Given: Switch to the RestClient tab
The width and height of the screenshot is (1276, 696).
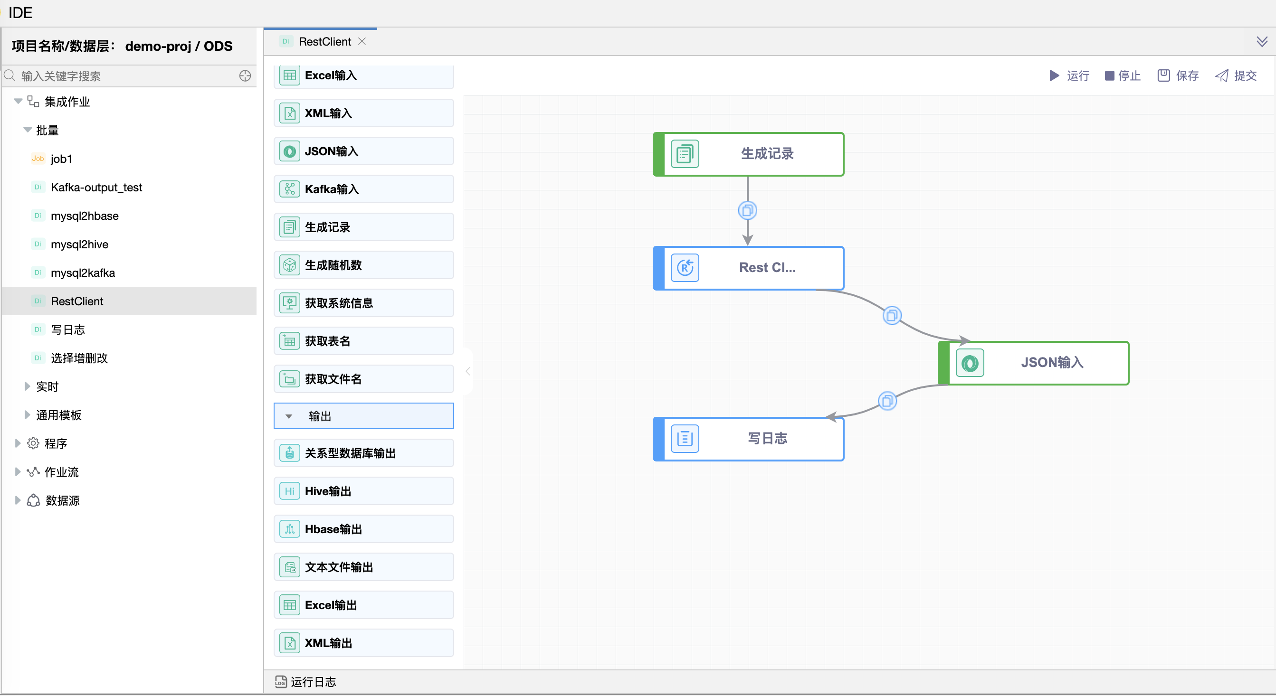Looking at the screenshot, I should coord(324,42).
